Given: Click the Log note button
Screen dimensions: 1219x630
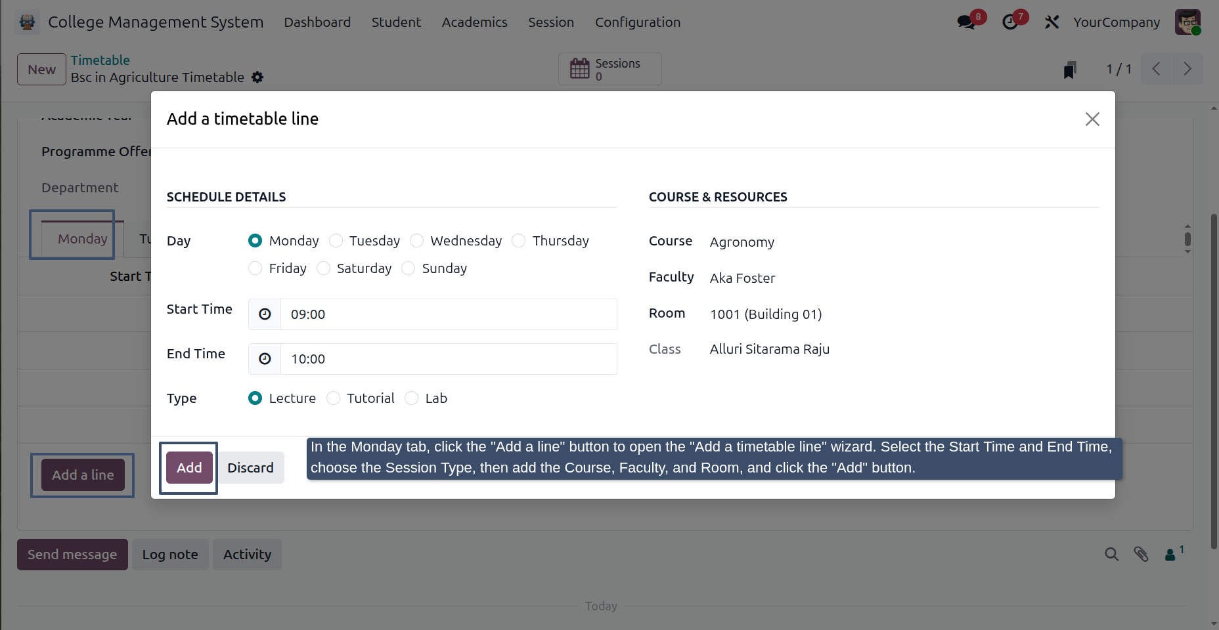Looking at the screenshot, I should 170,555.
